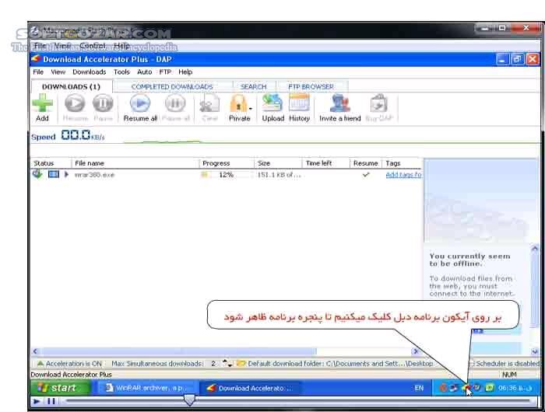Sort by the Time left column header
This screenshot has width=545, height=412.
(x=326, y=163)
